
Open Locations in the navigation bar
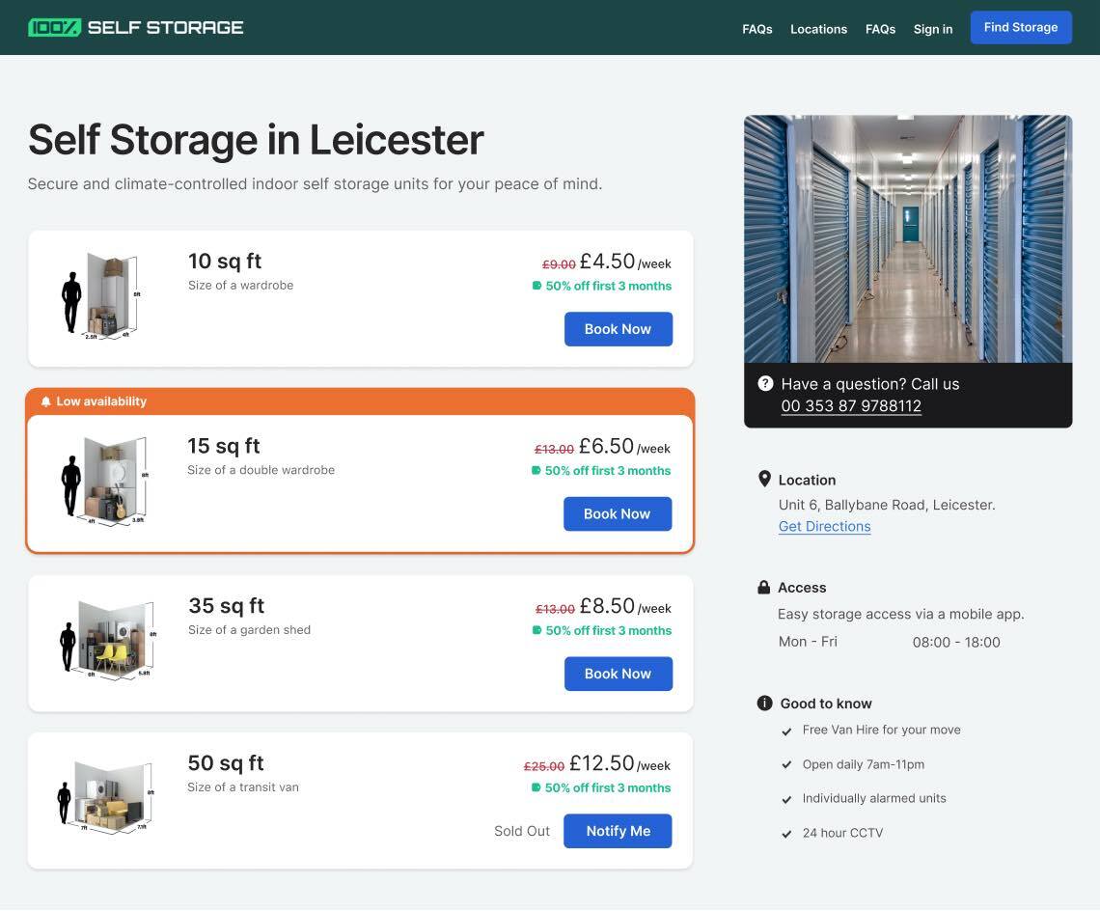tap(818, 29)
